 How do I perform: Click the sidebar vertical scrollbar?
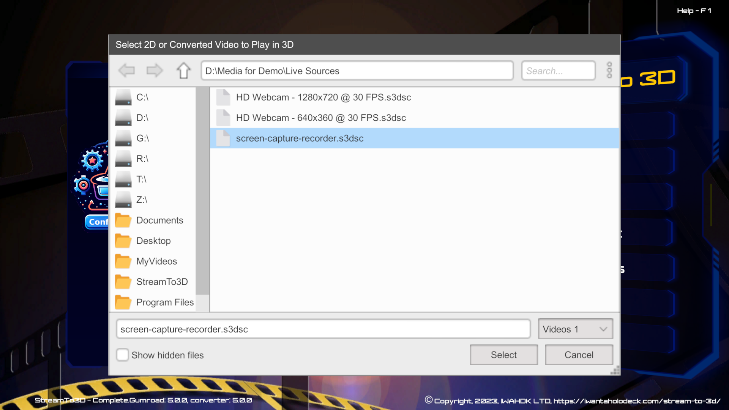point(202,190)
